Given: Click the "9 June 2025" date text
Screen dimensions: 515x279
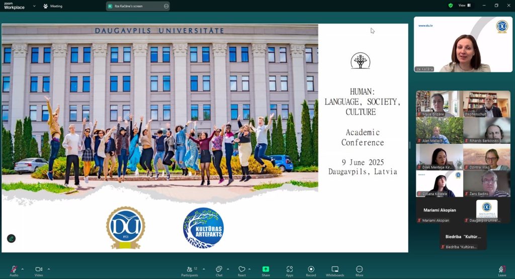Looking at the screenshot, I should (363, 162).
